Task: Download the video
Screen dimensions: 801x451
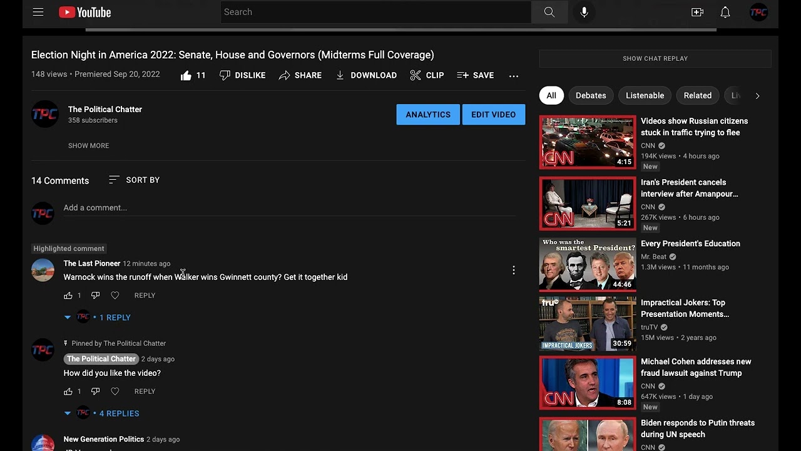Action: [366, 75]
